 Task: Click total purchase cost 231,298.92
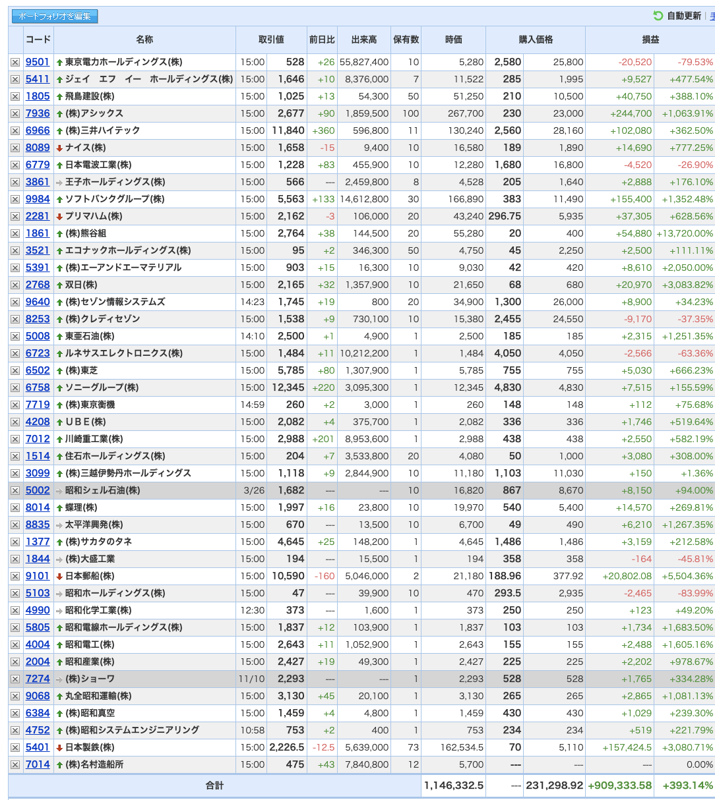pyautogui.click(x=554, y=786)
